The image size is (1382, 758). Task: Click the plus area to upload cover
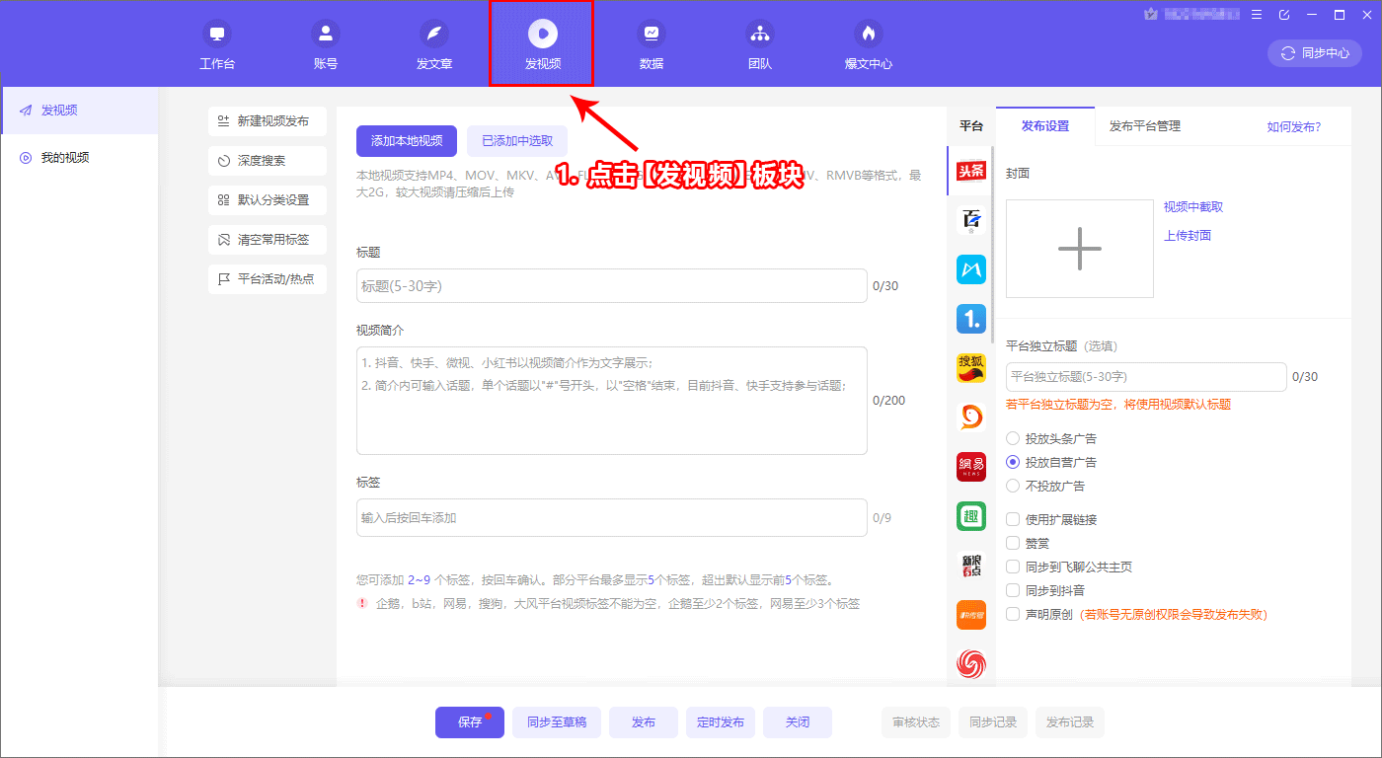[x=1079, y=248]
